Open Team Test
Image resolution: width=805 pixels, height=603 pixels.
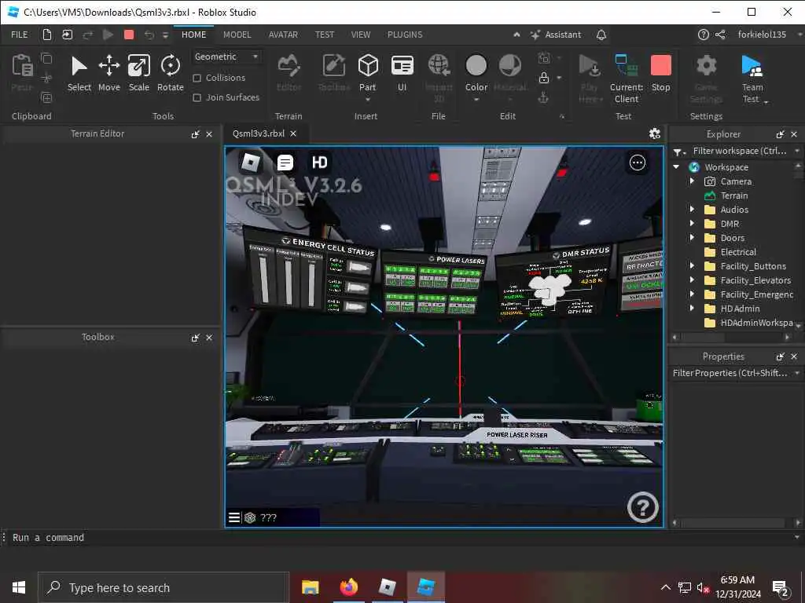pyautogui.click(x=752, y=79)
